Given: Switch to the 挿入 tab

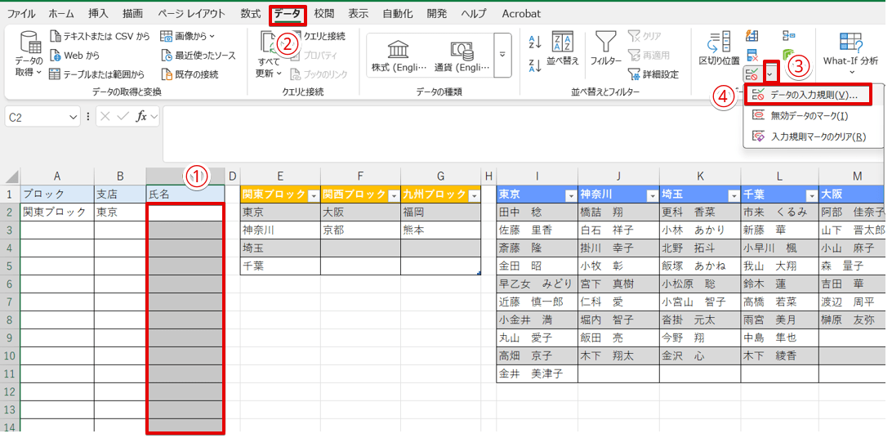Looking at the screenshot, I should click(98, 14).
